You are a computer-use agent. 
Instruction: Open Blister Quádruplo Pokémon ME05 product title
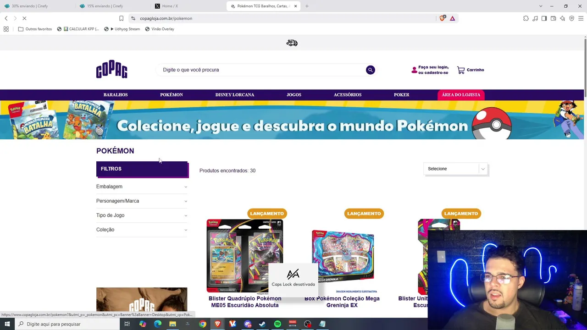[245, 302]
